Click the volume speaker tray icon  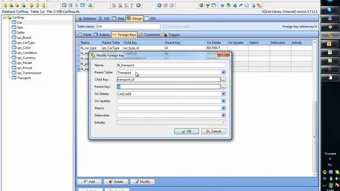click(337, 179)
